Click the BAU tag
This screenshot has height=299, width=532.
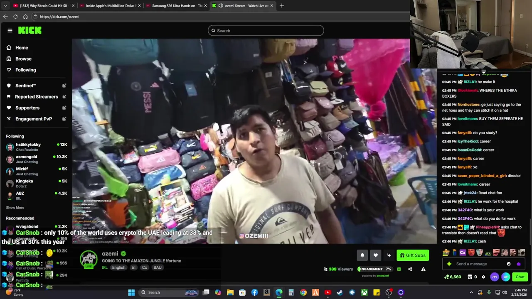point(158,268)
